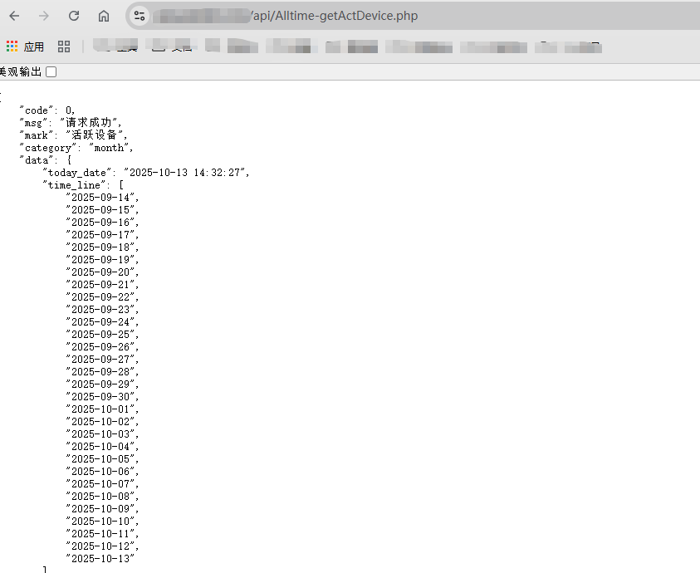This screenshot has height=573, width=700.
Task: View site information icon in address bar
Action: [x=140, y=16]
